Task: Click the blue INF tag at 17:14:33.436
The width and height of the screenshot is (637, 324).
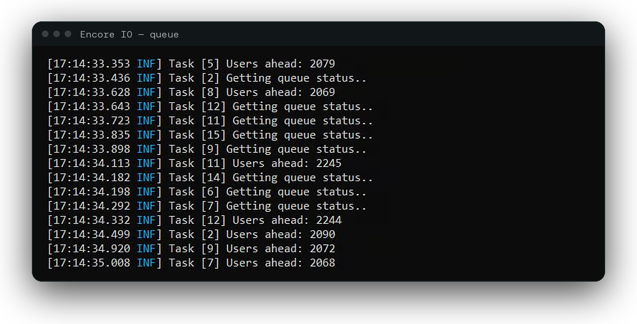Action: coord(146,78)
